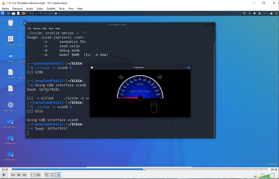Open the Subtitle menu

coord(51,9)
